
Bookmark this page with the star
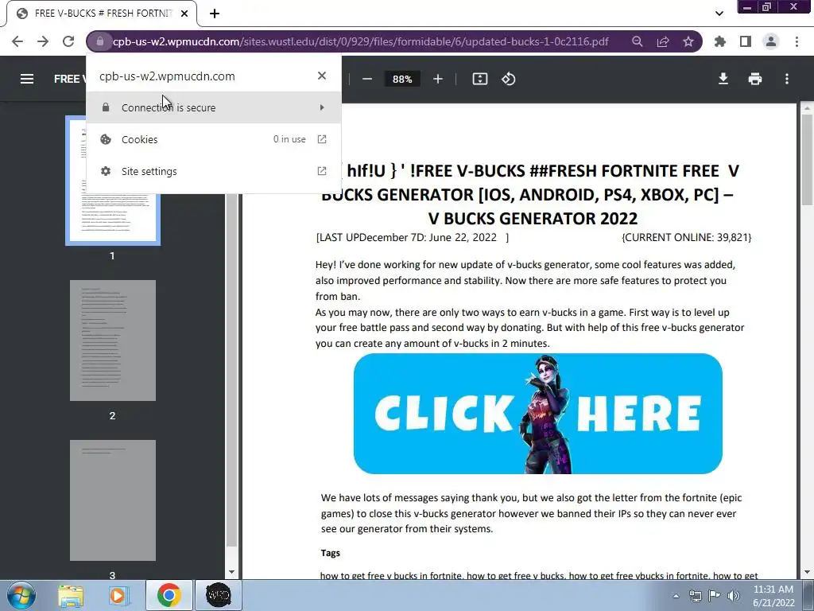point(688,41)
